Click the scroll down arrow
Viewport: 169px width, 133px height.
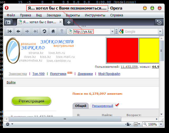pyautogui.click(x=161, y=114)
